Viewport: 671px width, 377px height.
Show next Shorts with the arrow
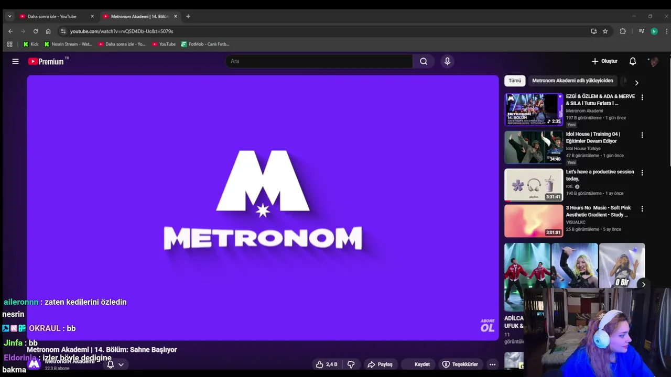click(x=644, y=284)
